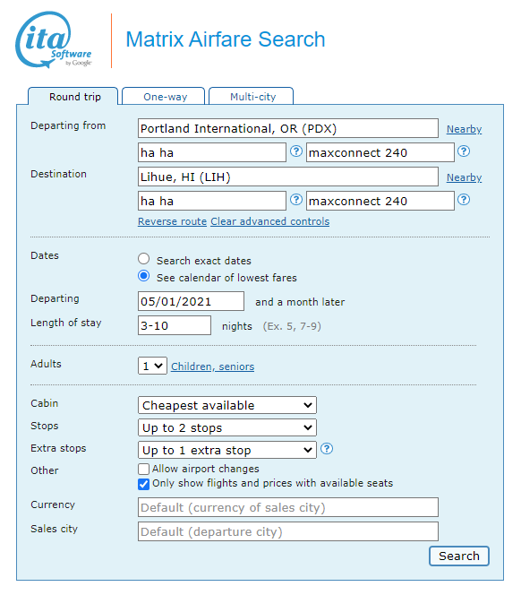This screenshot has height=595, width=521.
Task: Open help icon beside origin maxconnect extension field
Action: tap(464, 151)
